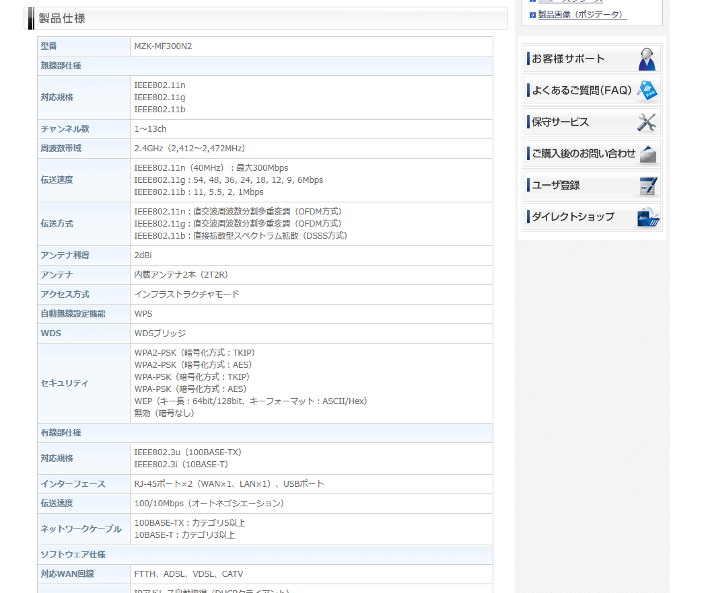Click the 無線部仕様 section row
The image size is (706, 593).
264,66
